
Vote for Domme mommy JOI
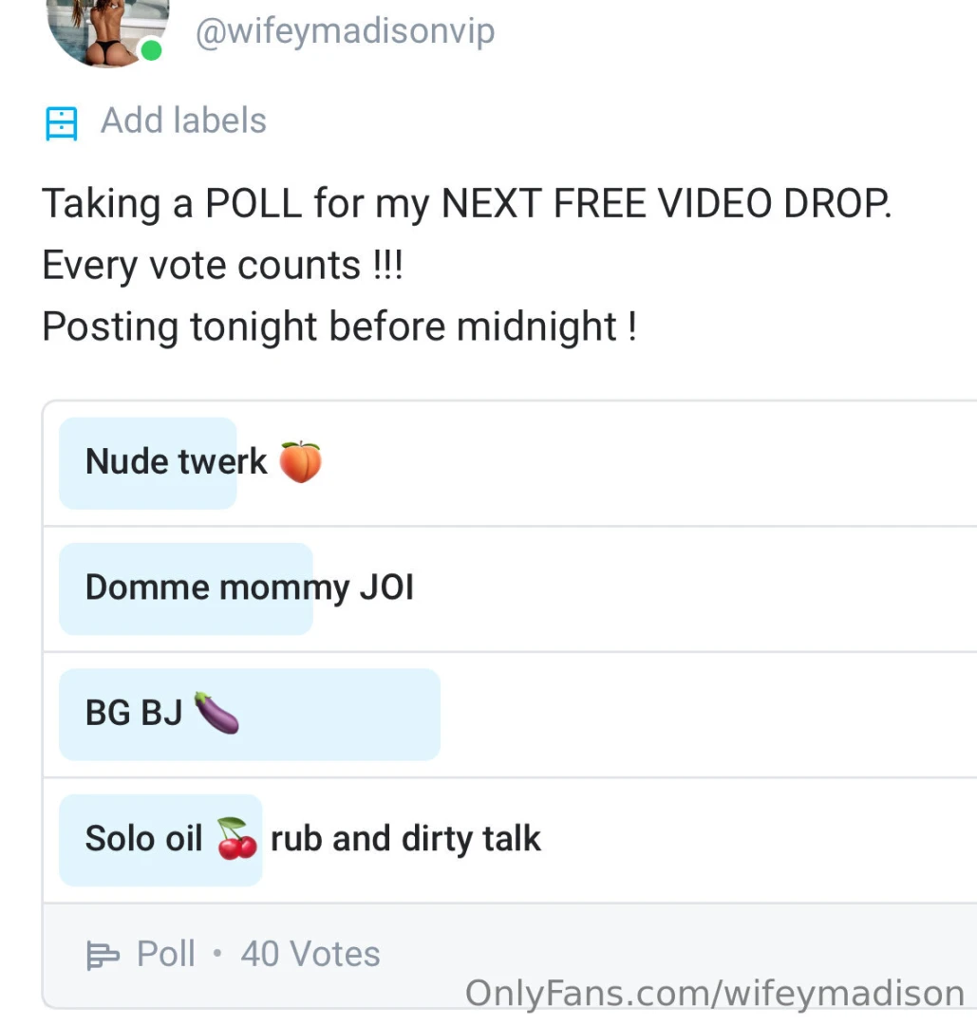tap(380, 588)
